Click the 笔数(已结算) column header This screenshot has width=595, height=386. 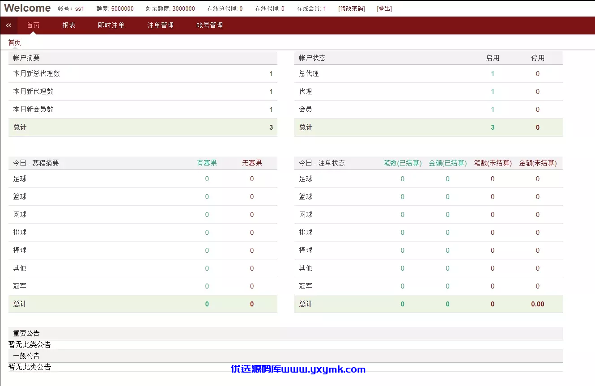403,163
